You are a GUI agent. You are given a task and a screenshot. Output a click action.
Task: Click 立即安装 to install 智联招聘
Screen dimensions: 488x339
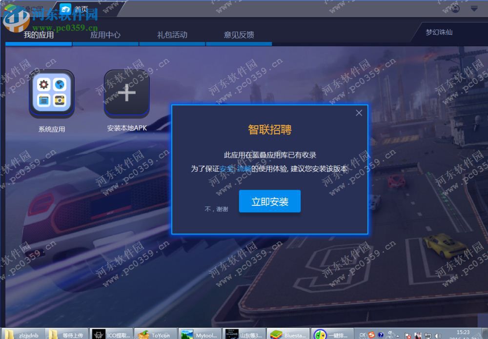point(269,200)
